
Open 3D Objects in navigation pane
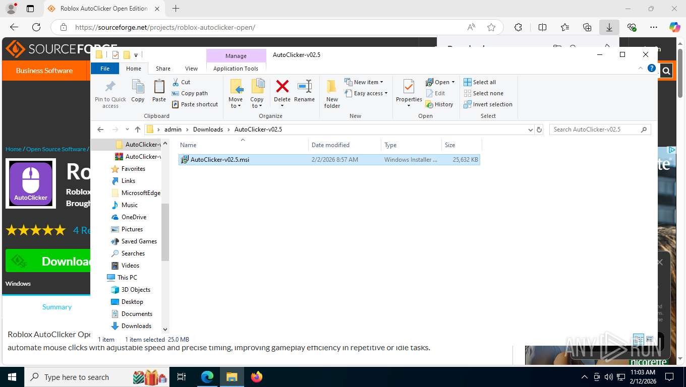pyautogui.click(x=136, y=290)
